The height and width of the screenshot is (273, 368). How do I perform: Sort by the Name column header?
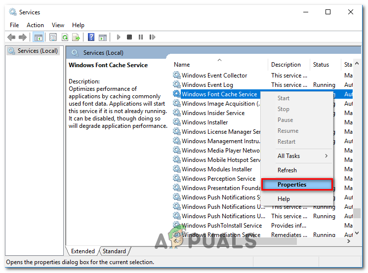(220, 65)
